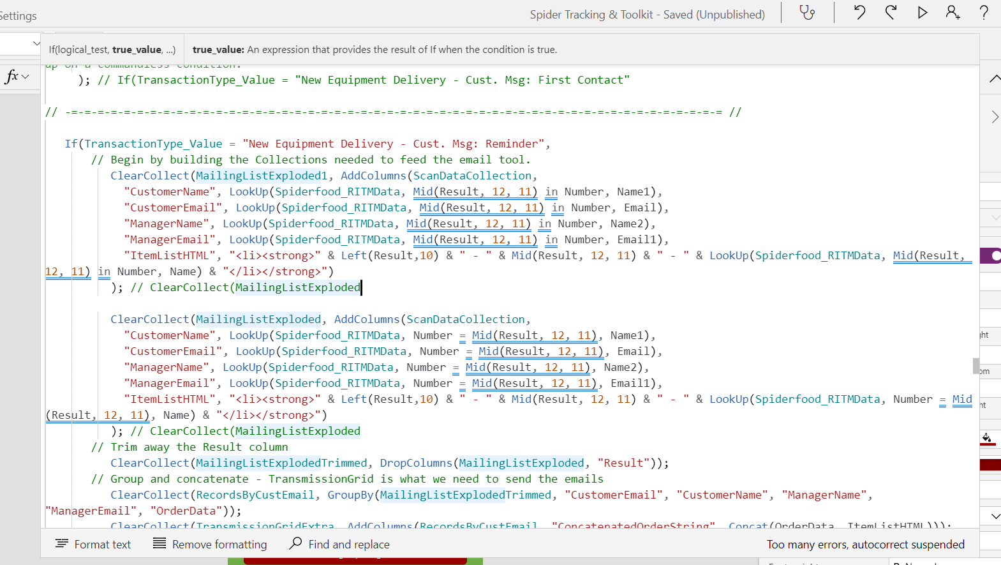Click the If(logical_test, true_value, ...) signature hint

click(112, 49)
